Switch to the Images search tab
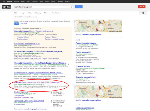The width and height of the screenshot is (150, 111). [x=23, y=13]
